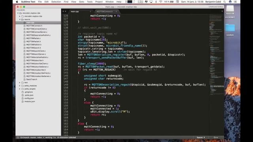Close the main.cpp tab
The width and height of the screenshot is (253, 142).
pyautogui.click(x=91, y=11)
